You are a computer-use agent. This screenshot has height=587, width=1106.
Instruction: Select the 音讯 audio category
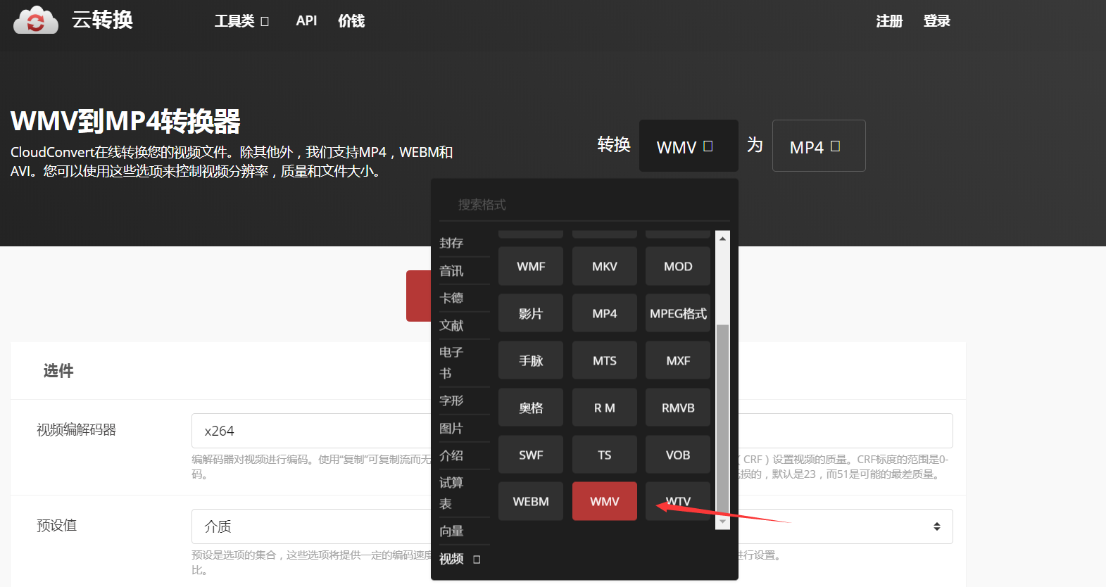coord(451,271)
